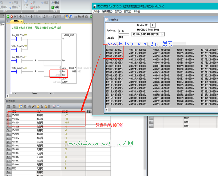Open the MODBUS Point Type dropdown
This screenshot has height=176, width=218.
point(163,34)
